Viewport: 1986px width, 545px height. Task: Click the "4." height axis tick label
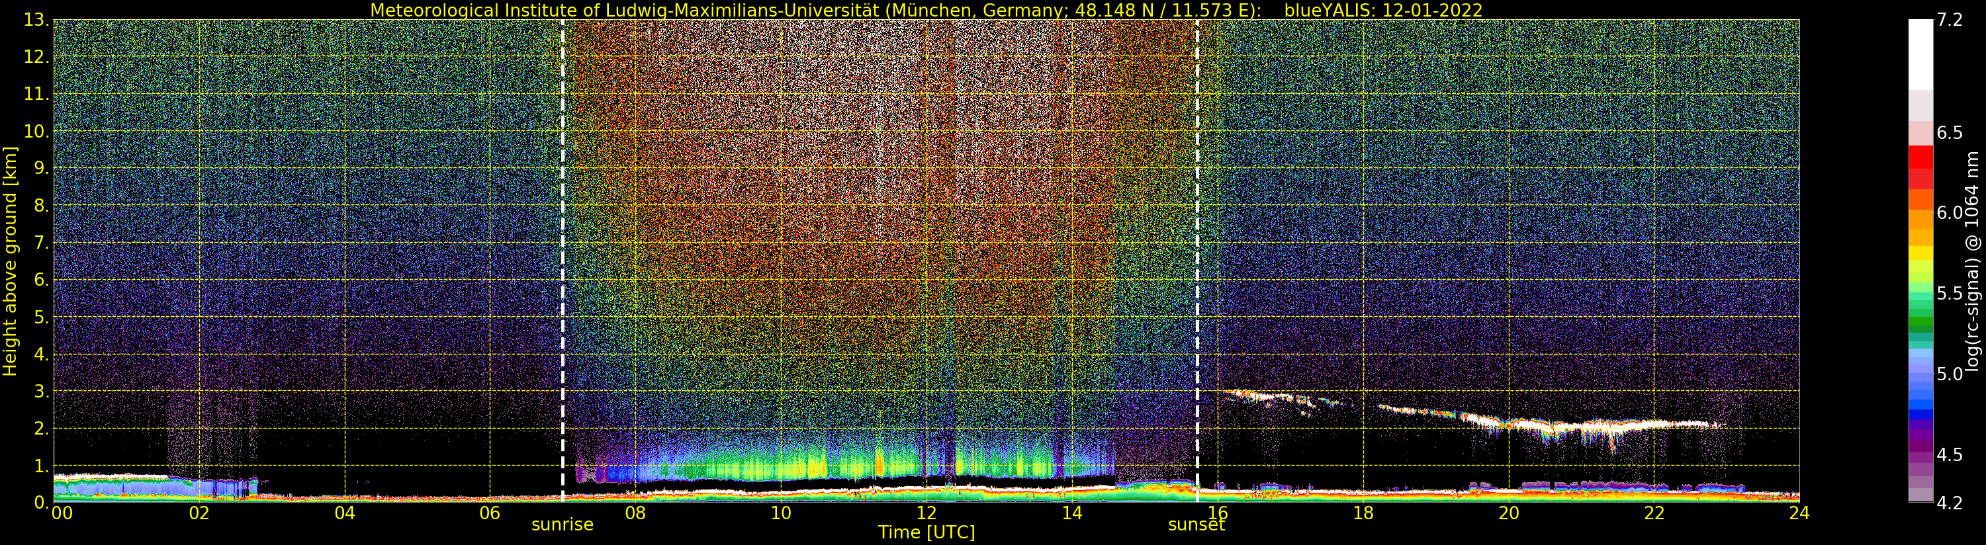click(42, 354)
